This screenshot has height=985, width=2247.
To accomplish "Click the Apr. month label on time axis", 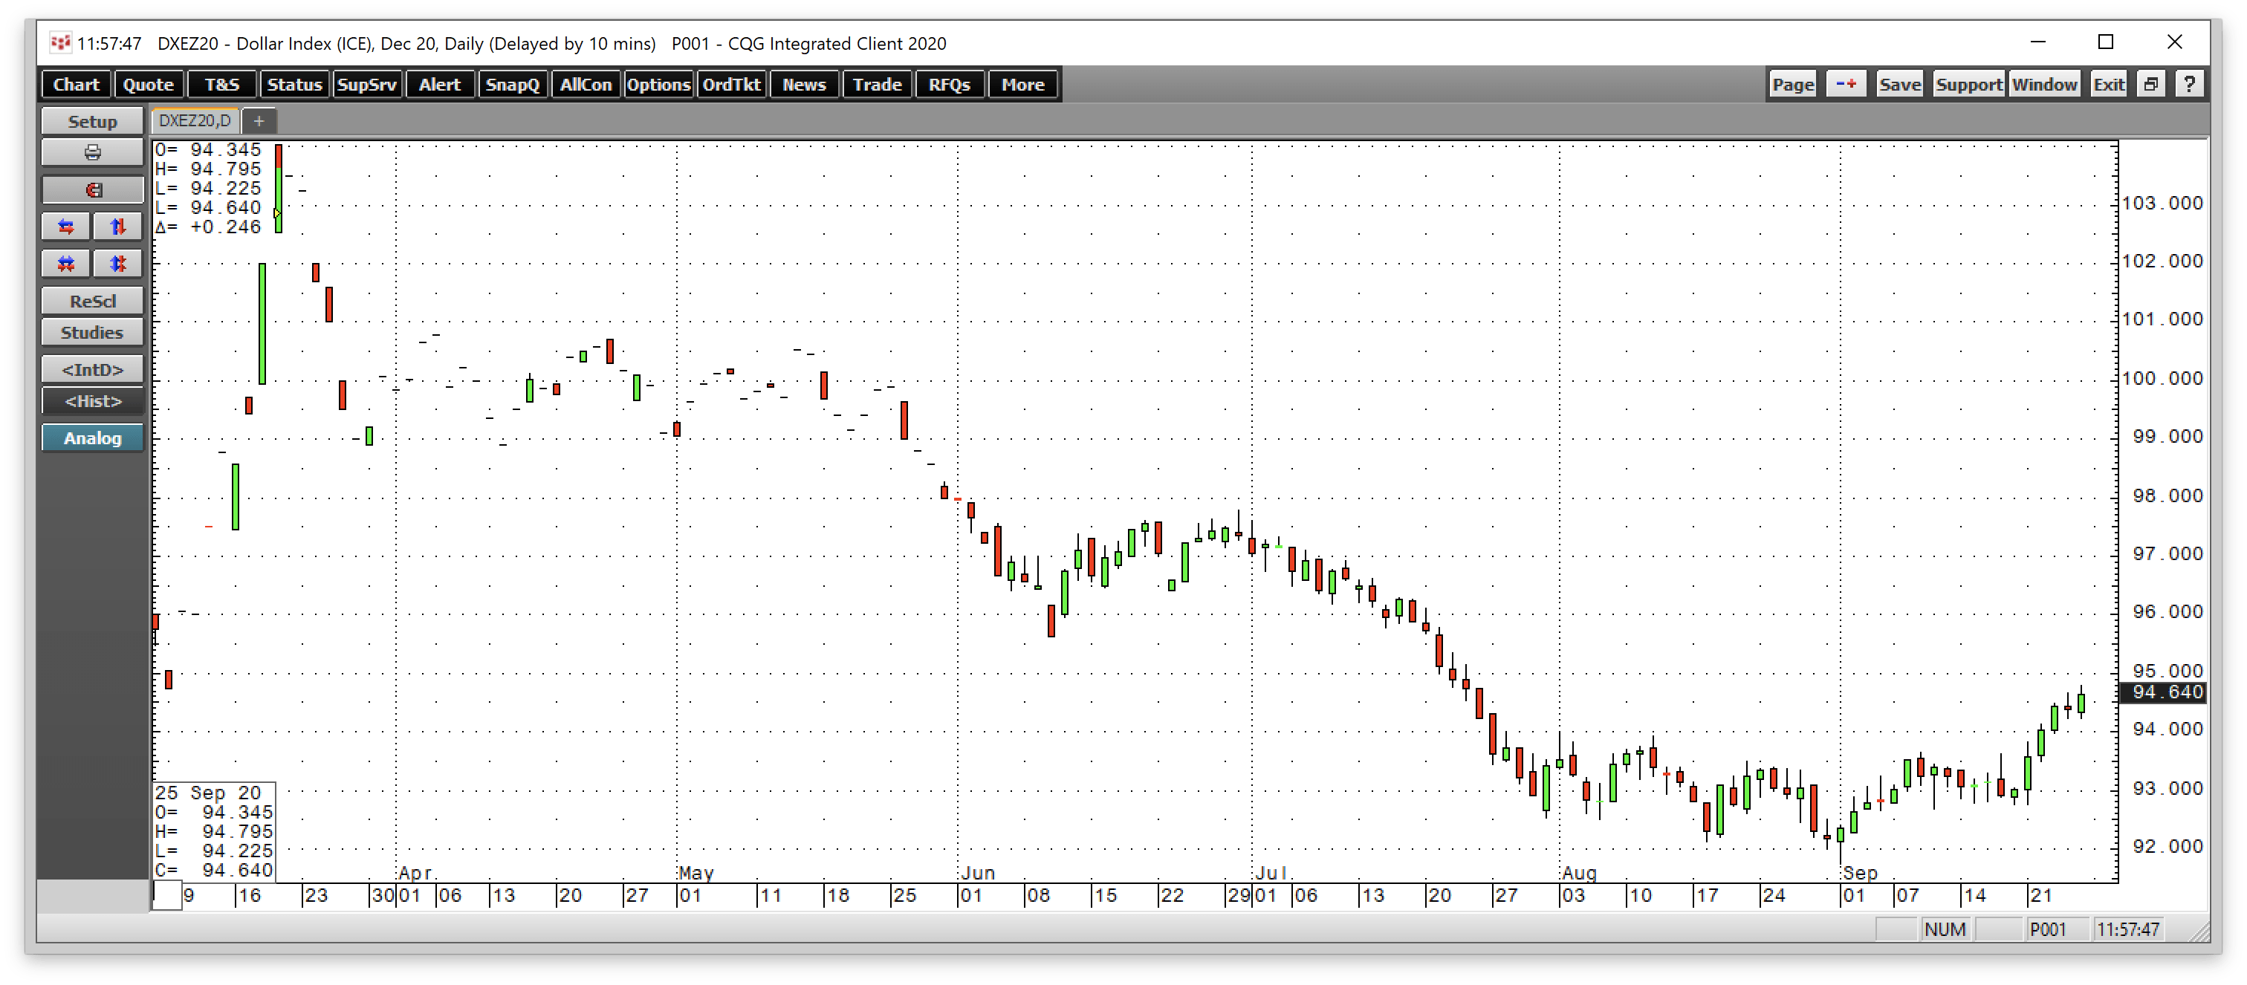I will [418, 873].
